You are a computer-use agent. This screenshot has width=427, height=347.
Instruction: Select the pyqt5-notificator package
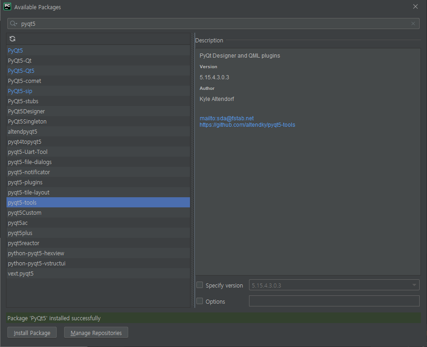(x=98, y=172)
